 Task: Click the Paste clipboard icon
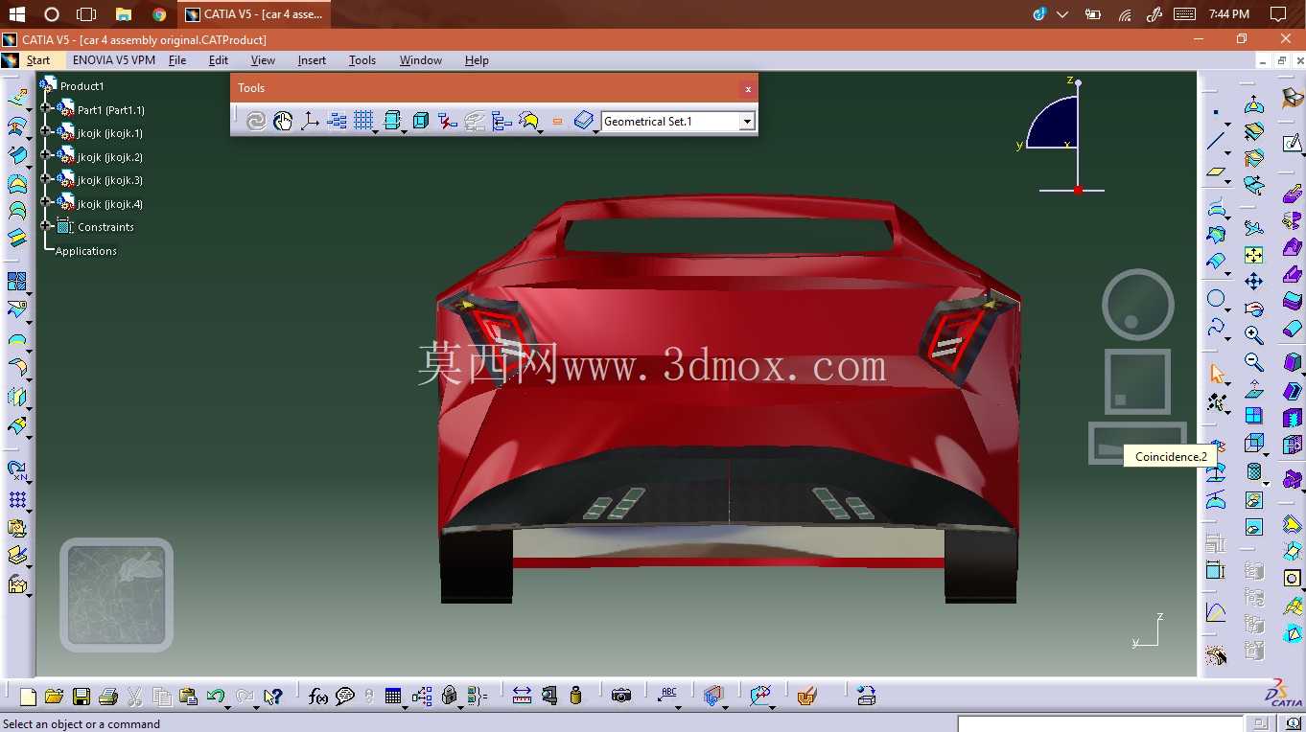pos(188,697)
